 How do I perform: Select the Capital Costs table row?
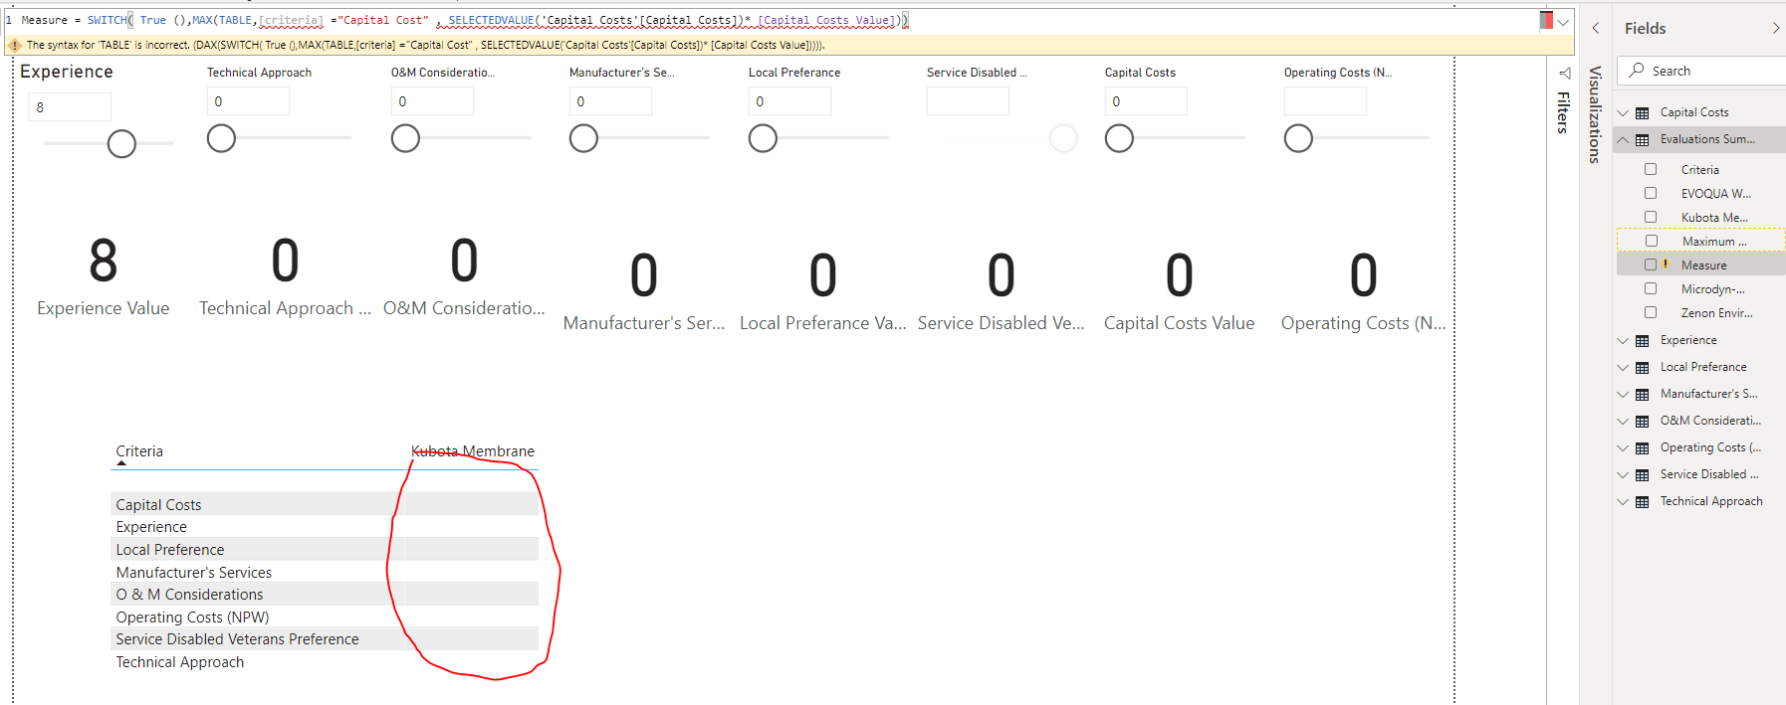coord(325,504)
